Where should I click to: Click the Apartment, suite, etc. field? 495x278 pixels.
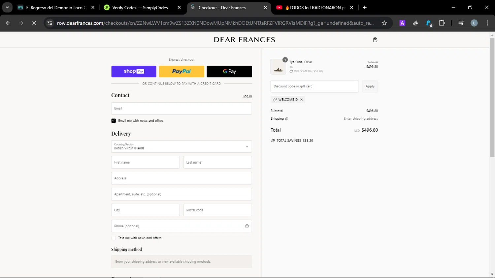click(181, 194)
